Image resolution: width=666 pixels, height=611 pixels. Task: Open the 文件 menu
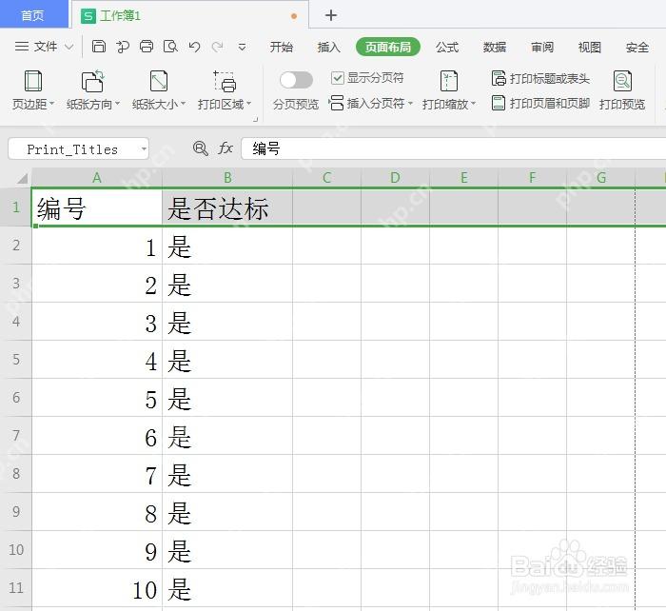pos(46,47)
